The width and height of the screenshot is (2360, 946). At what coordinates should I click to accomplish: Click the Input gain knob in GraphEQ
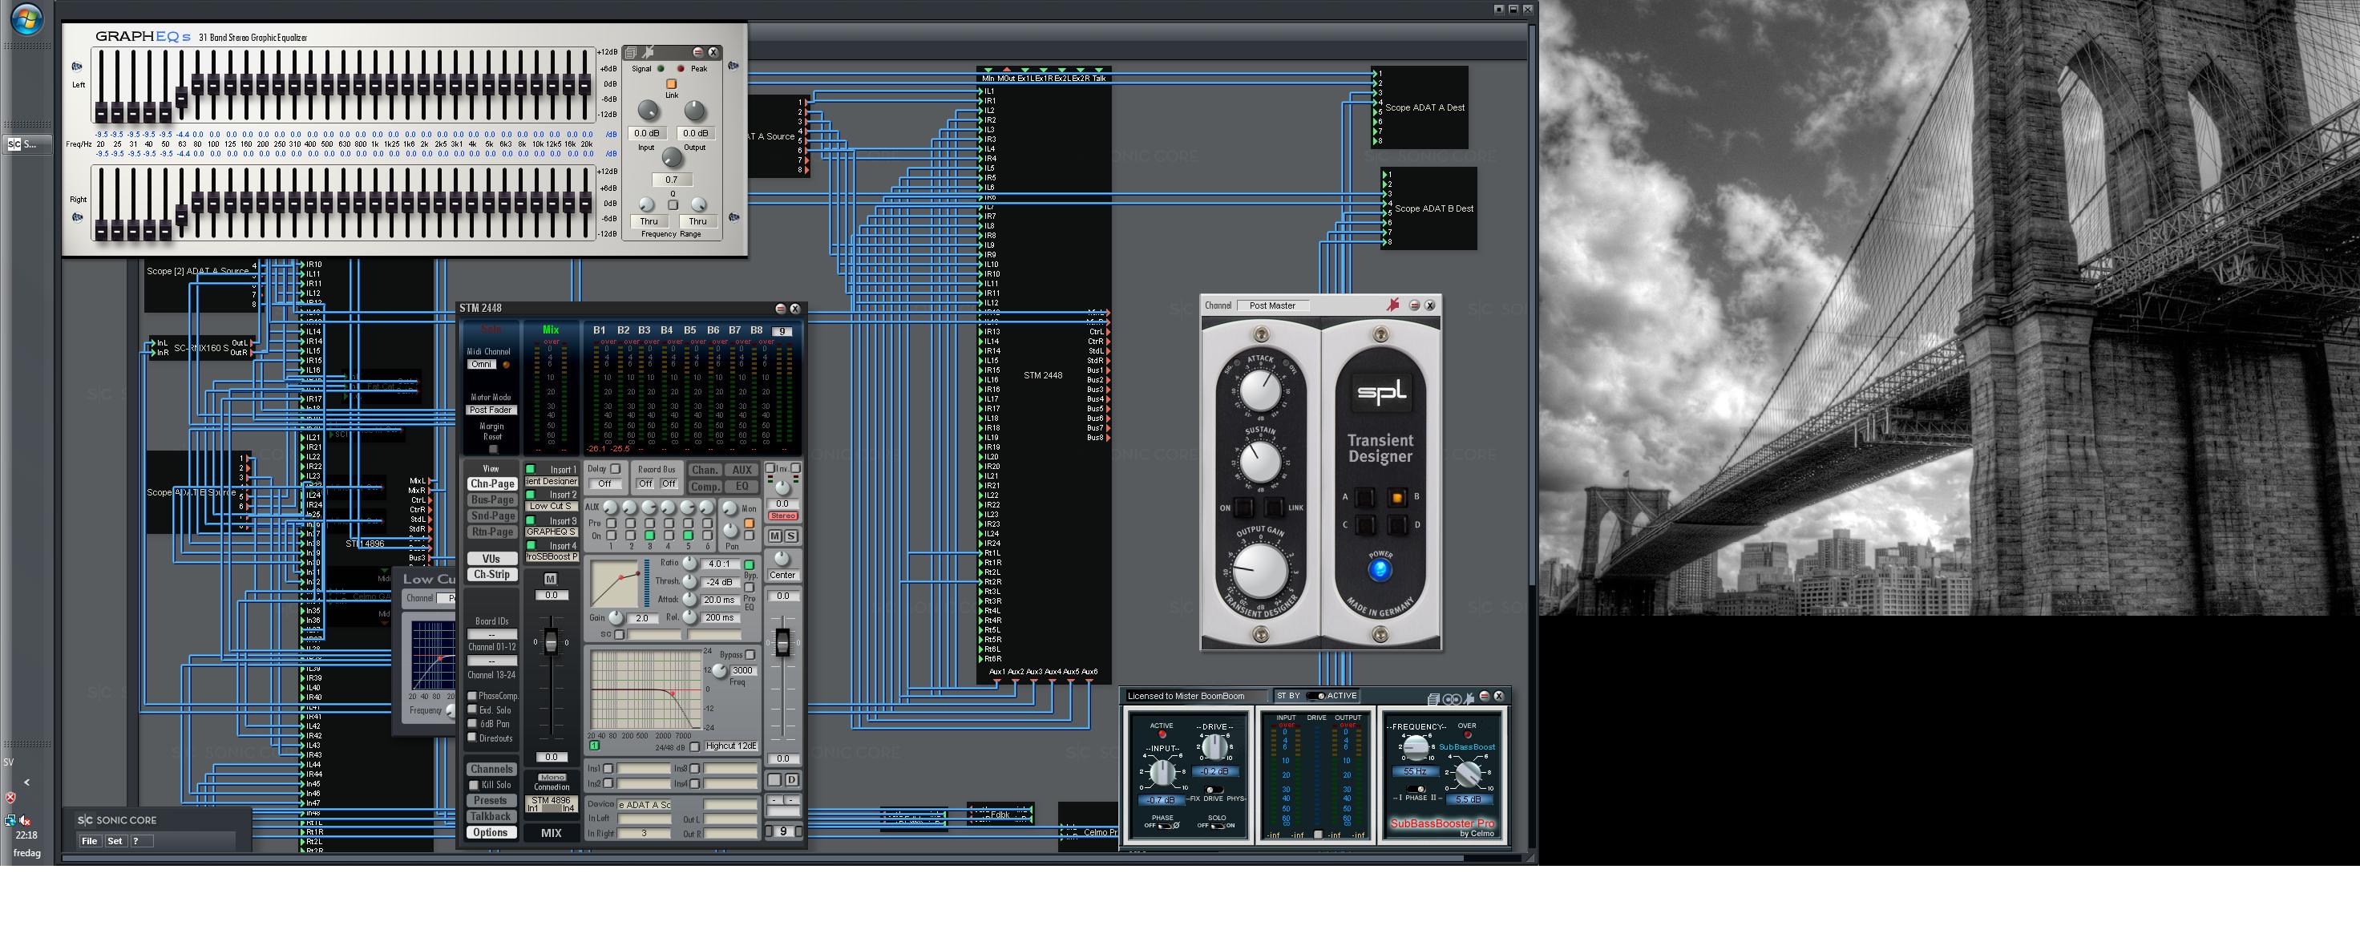(x=648, y=111)
